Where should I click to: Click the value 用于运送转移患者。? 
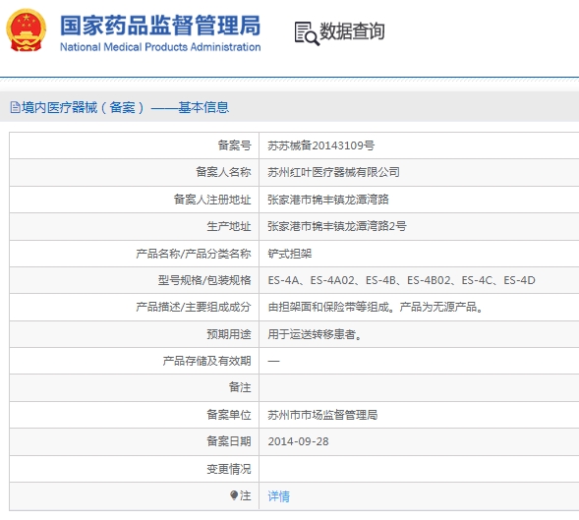click(x=315, y=334)
